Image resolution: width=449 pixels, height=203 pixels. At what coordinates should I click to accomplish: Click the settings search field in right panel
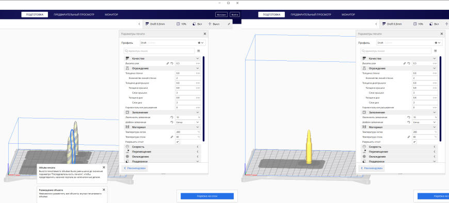tap(396, 51)
